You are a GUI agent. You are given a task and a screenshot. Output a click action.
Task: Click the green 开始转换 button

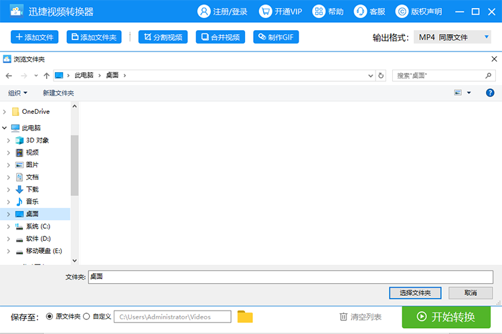(x=446, y=317)
